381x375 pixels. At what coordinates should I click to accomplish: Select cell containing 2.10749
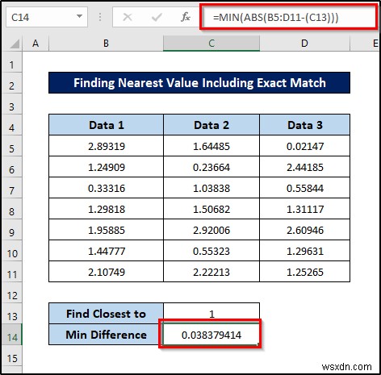click(x=106, y=272)
